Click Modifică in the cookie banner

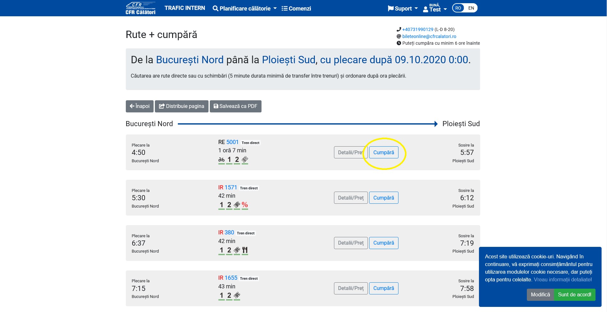point(540,295)
